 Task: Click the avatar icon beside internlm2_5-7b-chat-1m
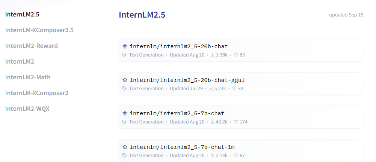(x=125, y=147)
